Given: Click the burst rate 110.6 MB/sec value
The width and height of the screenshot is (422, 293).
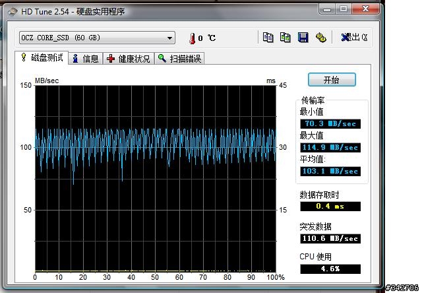Looking at the screenshot, I should (330, 239).
